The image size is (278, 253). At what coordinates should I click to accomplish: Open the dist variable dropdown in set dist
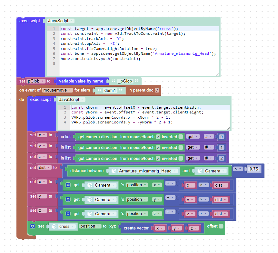point(45,168)
